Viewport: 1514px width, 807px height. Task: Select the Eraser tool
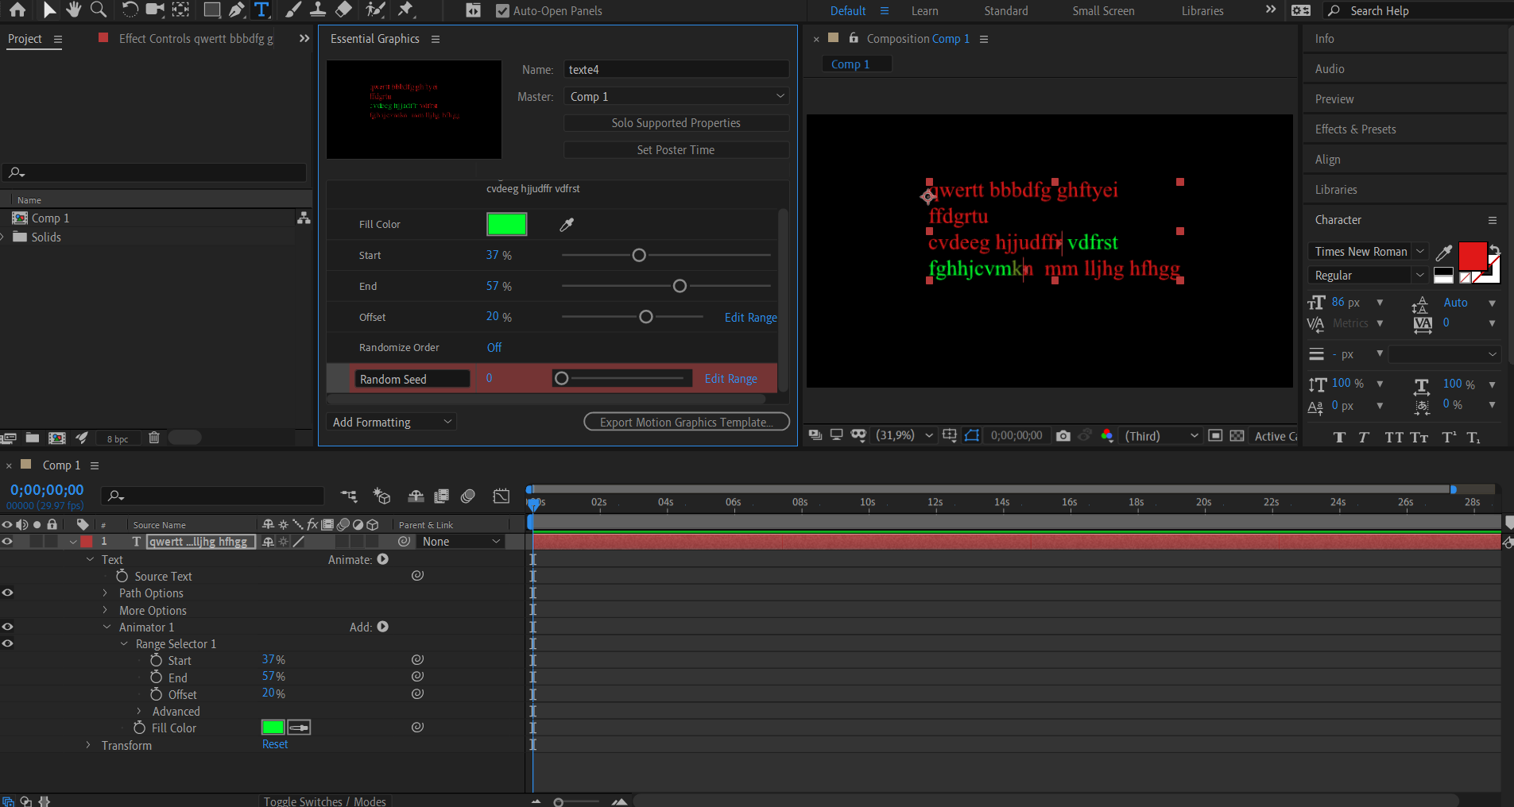tap(343, 10)
